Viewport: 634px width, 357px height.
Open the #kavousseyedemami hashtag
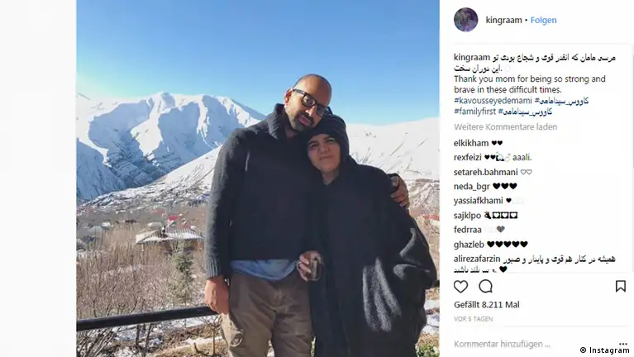tap(493, 100)
